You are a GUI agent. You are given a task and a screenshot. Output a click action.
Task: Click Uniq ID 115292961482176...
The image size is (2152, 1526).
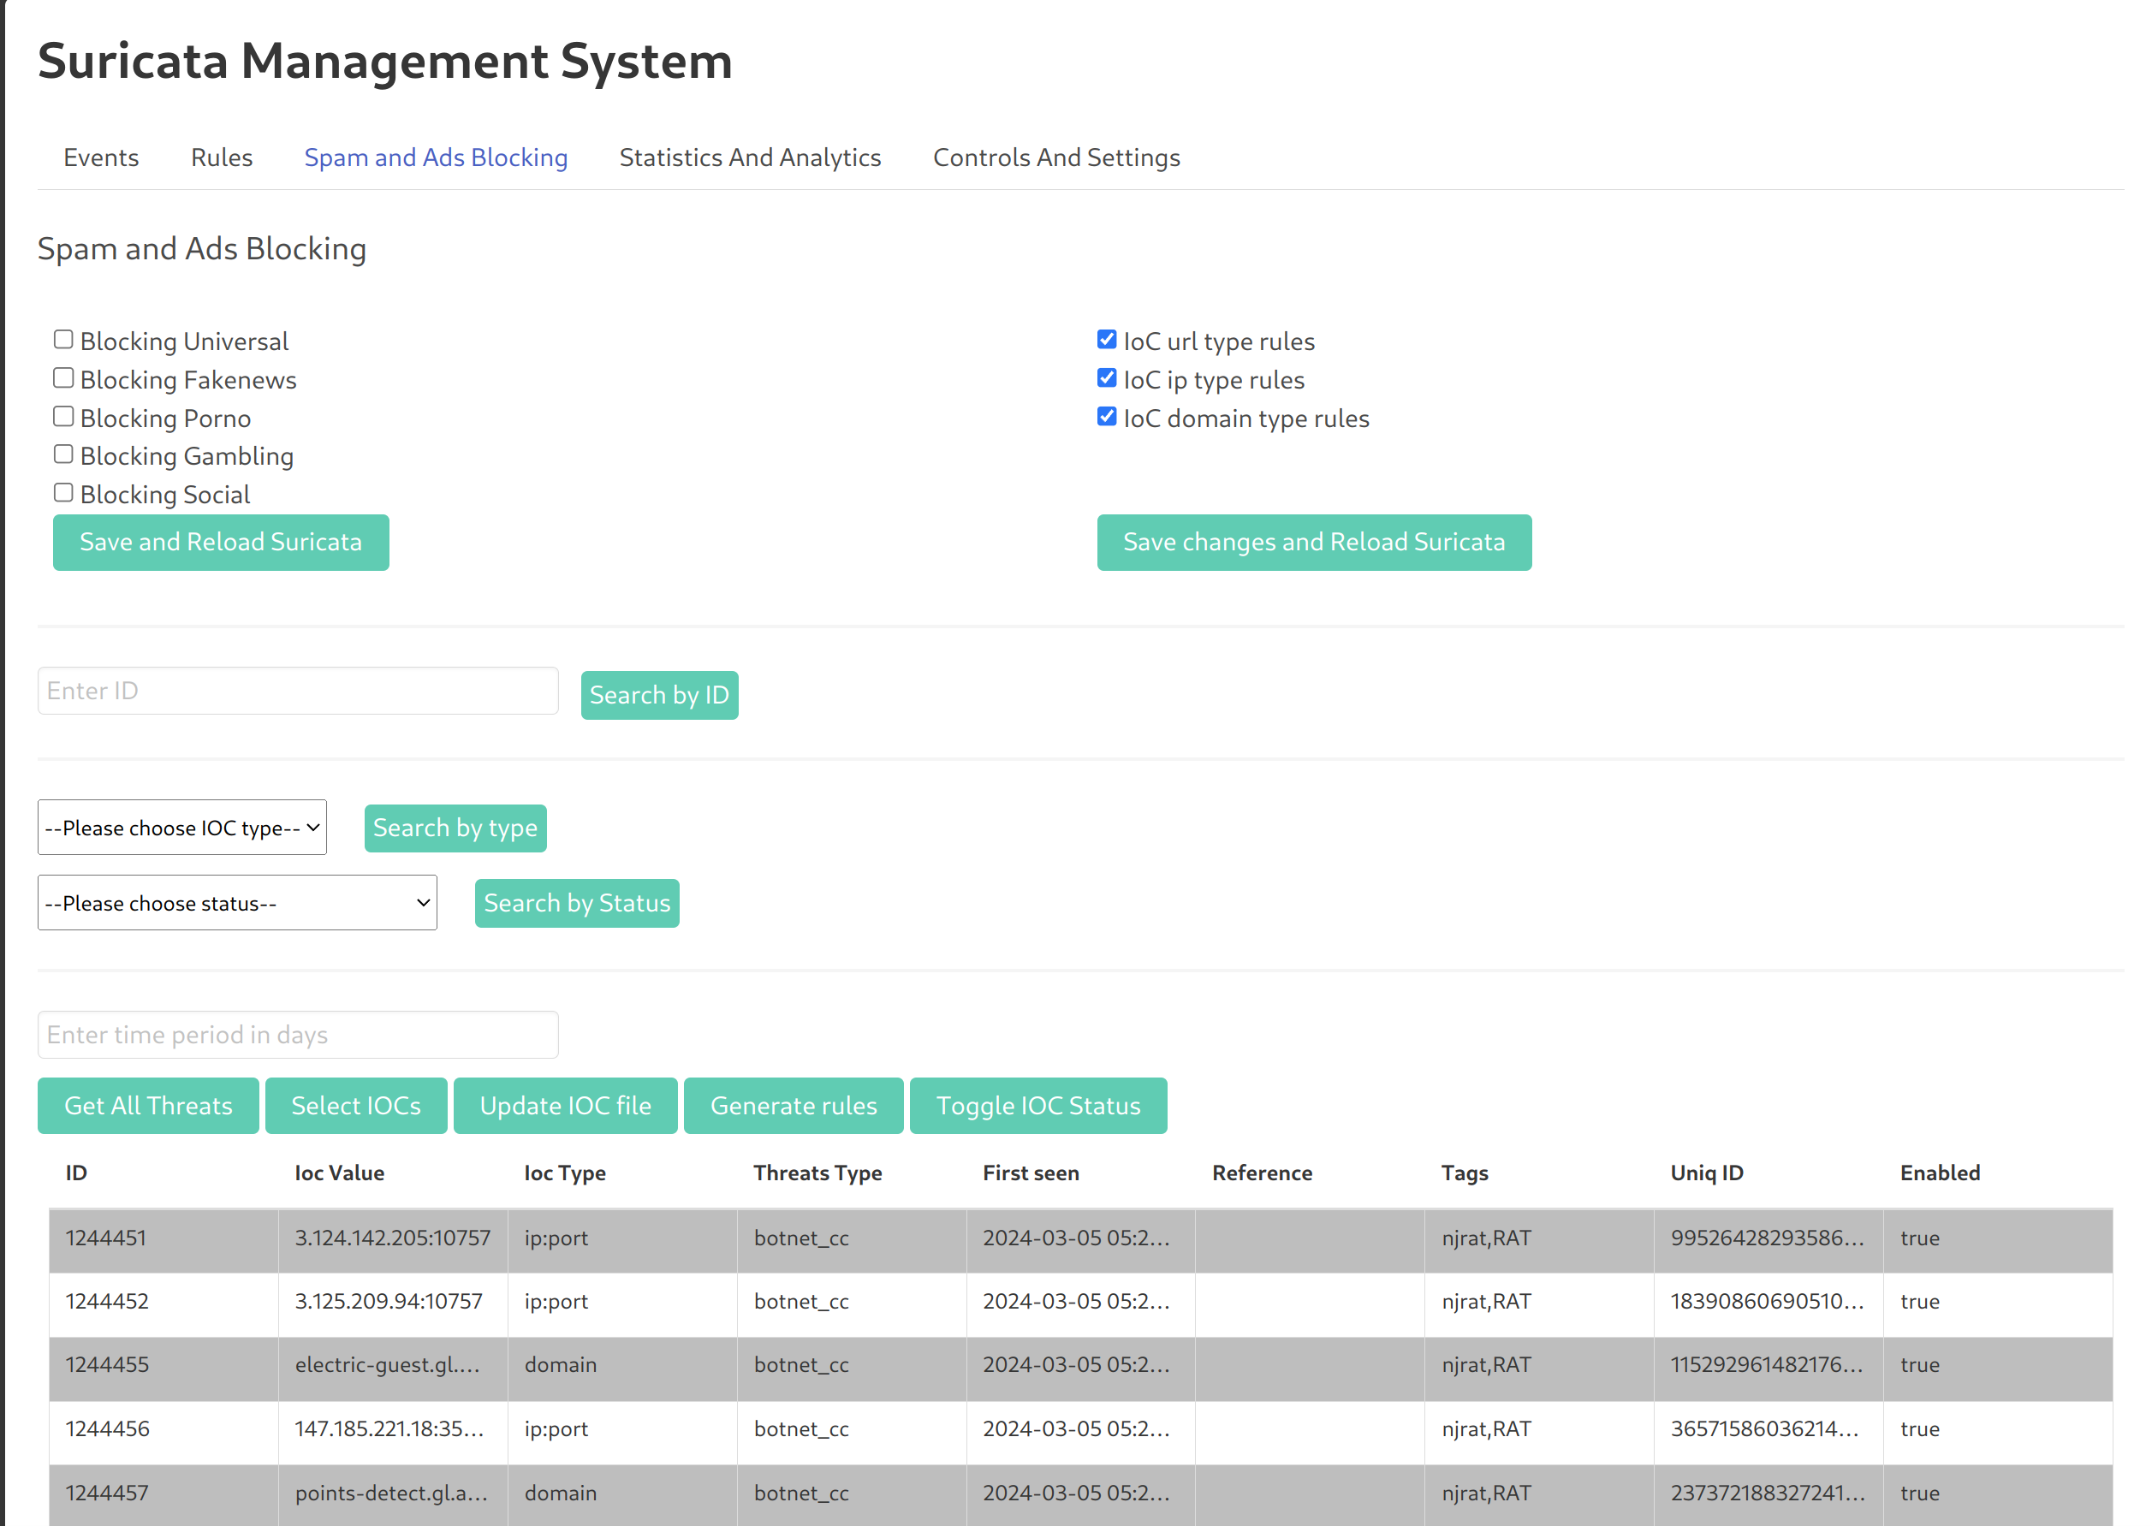[1767, 1364]
